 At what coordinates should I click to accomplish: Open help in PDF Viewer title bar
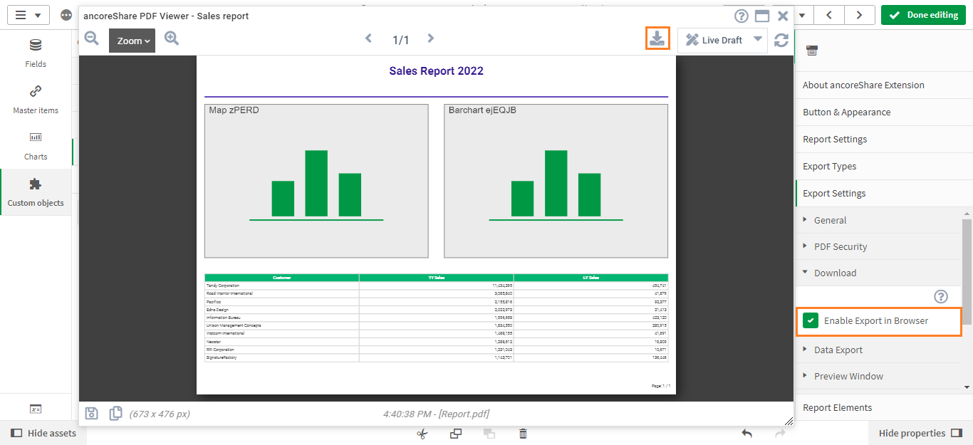point(742,16)
